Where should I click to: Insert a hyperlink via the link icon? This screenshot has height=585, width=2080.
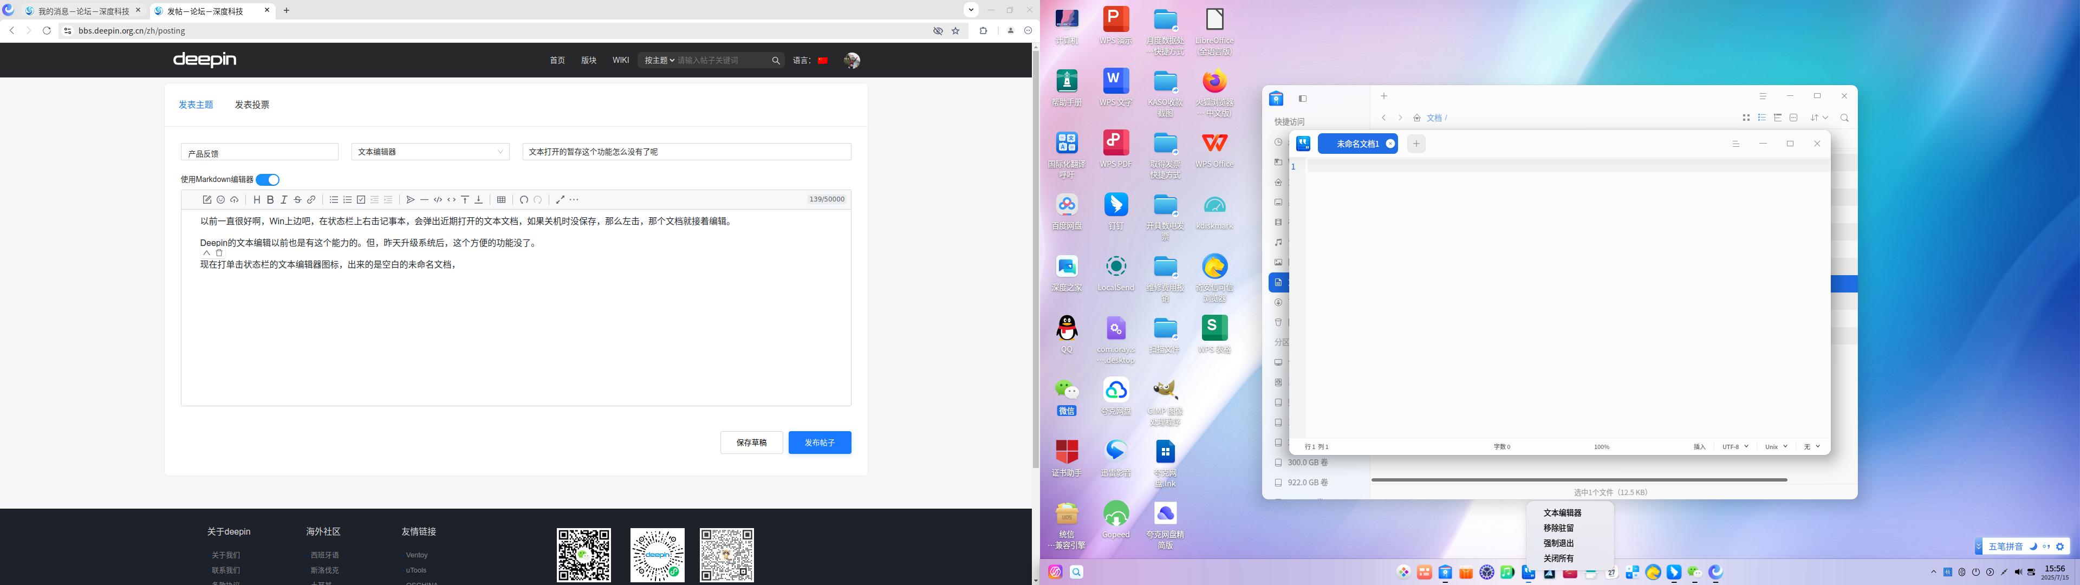pyautogui.click(x=311, y=199)
